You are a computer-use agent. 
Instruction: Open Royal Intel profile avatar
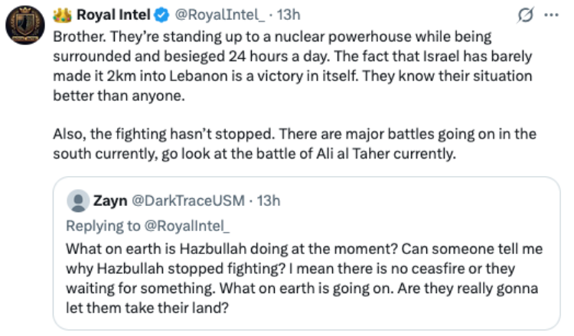click(x=25, y=25)
